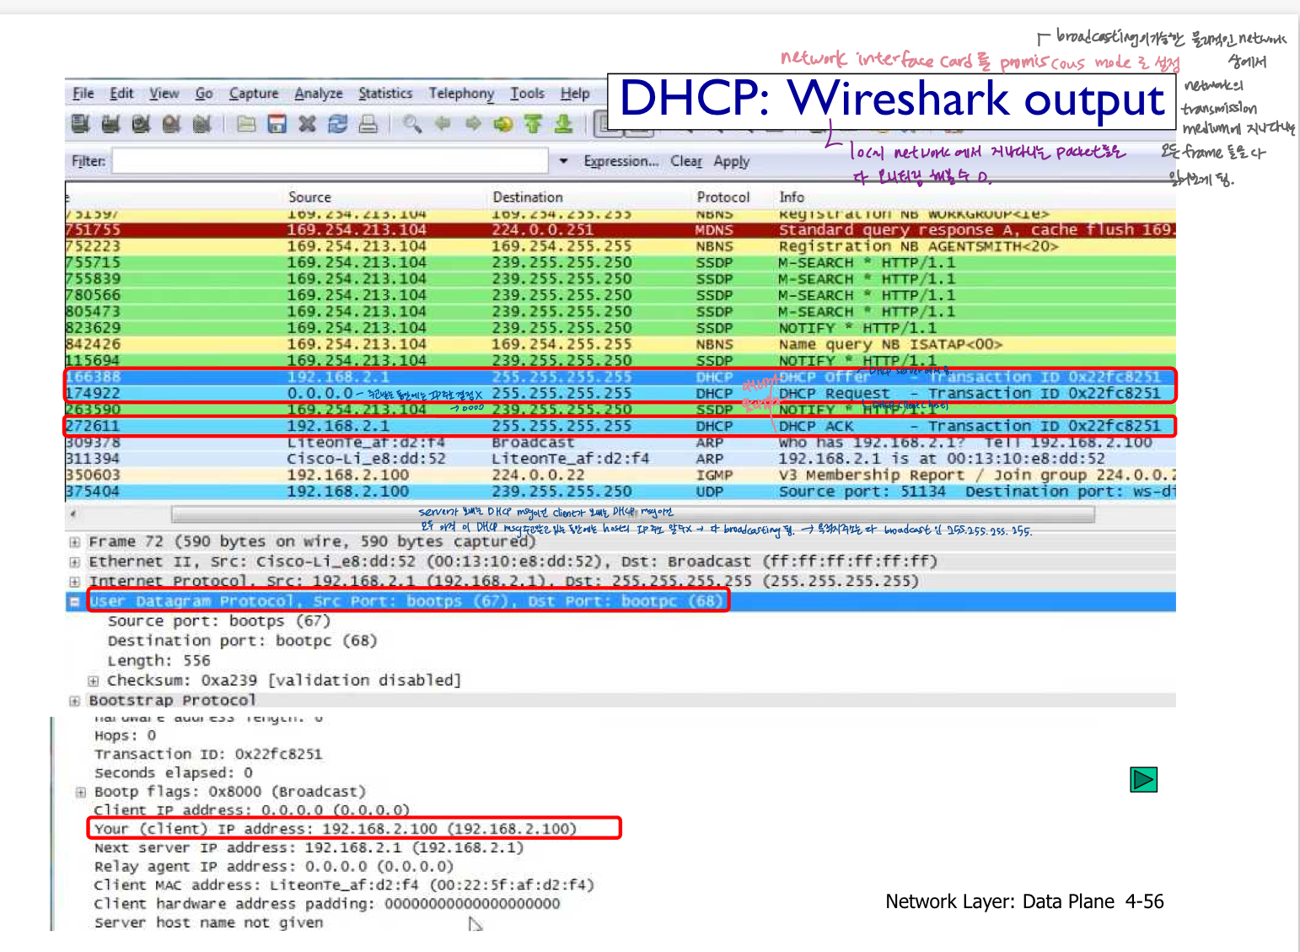This screenshot has width=1300, height=952.
Task: Open the Go menu
Action: [x=204, y=94]
